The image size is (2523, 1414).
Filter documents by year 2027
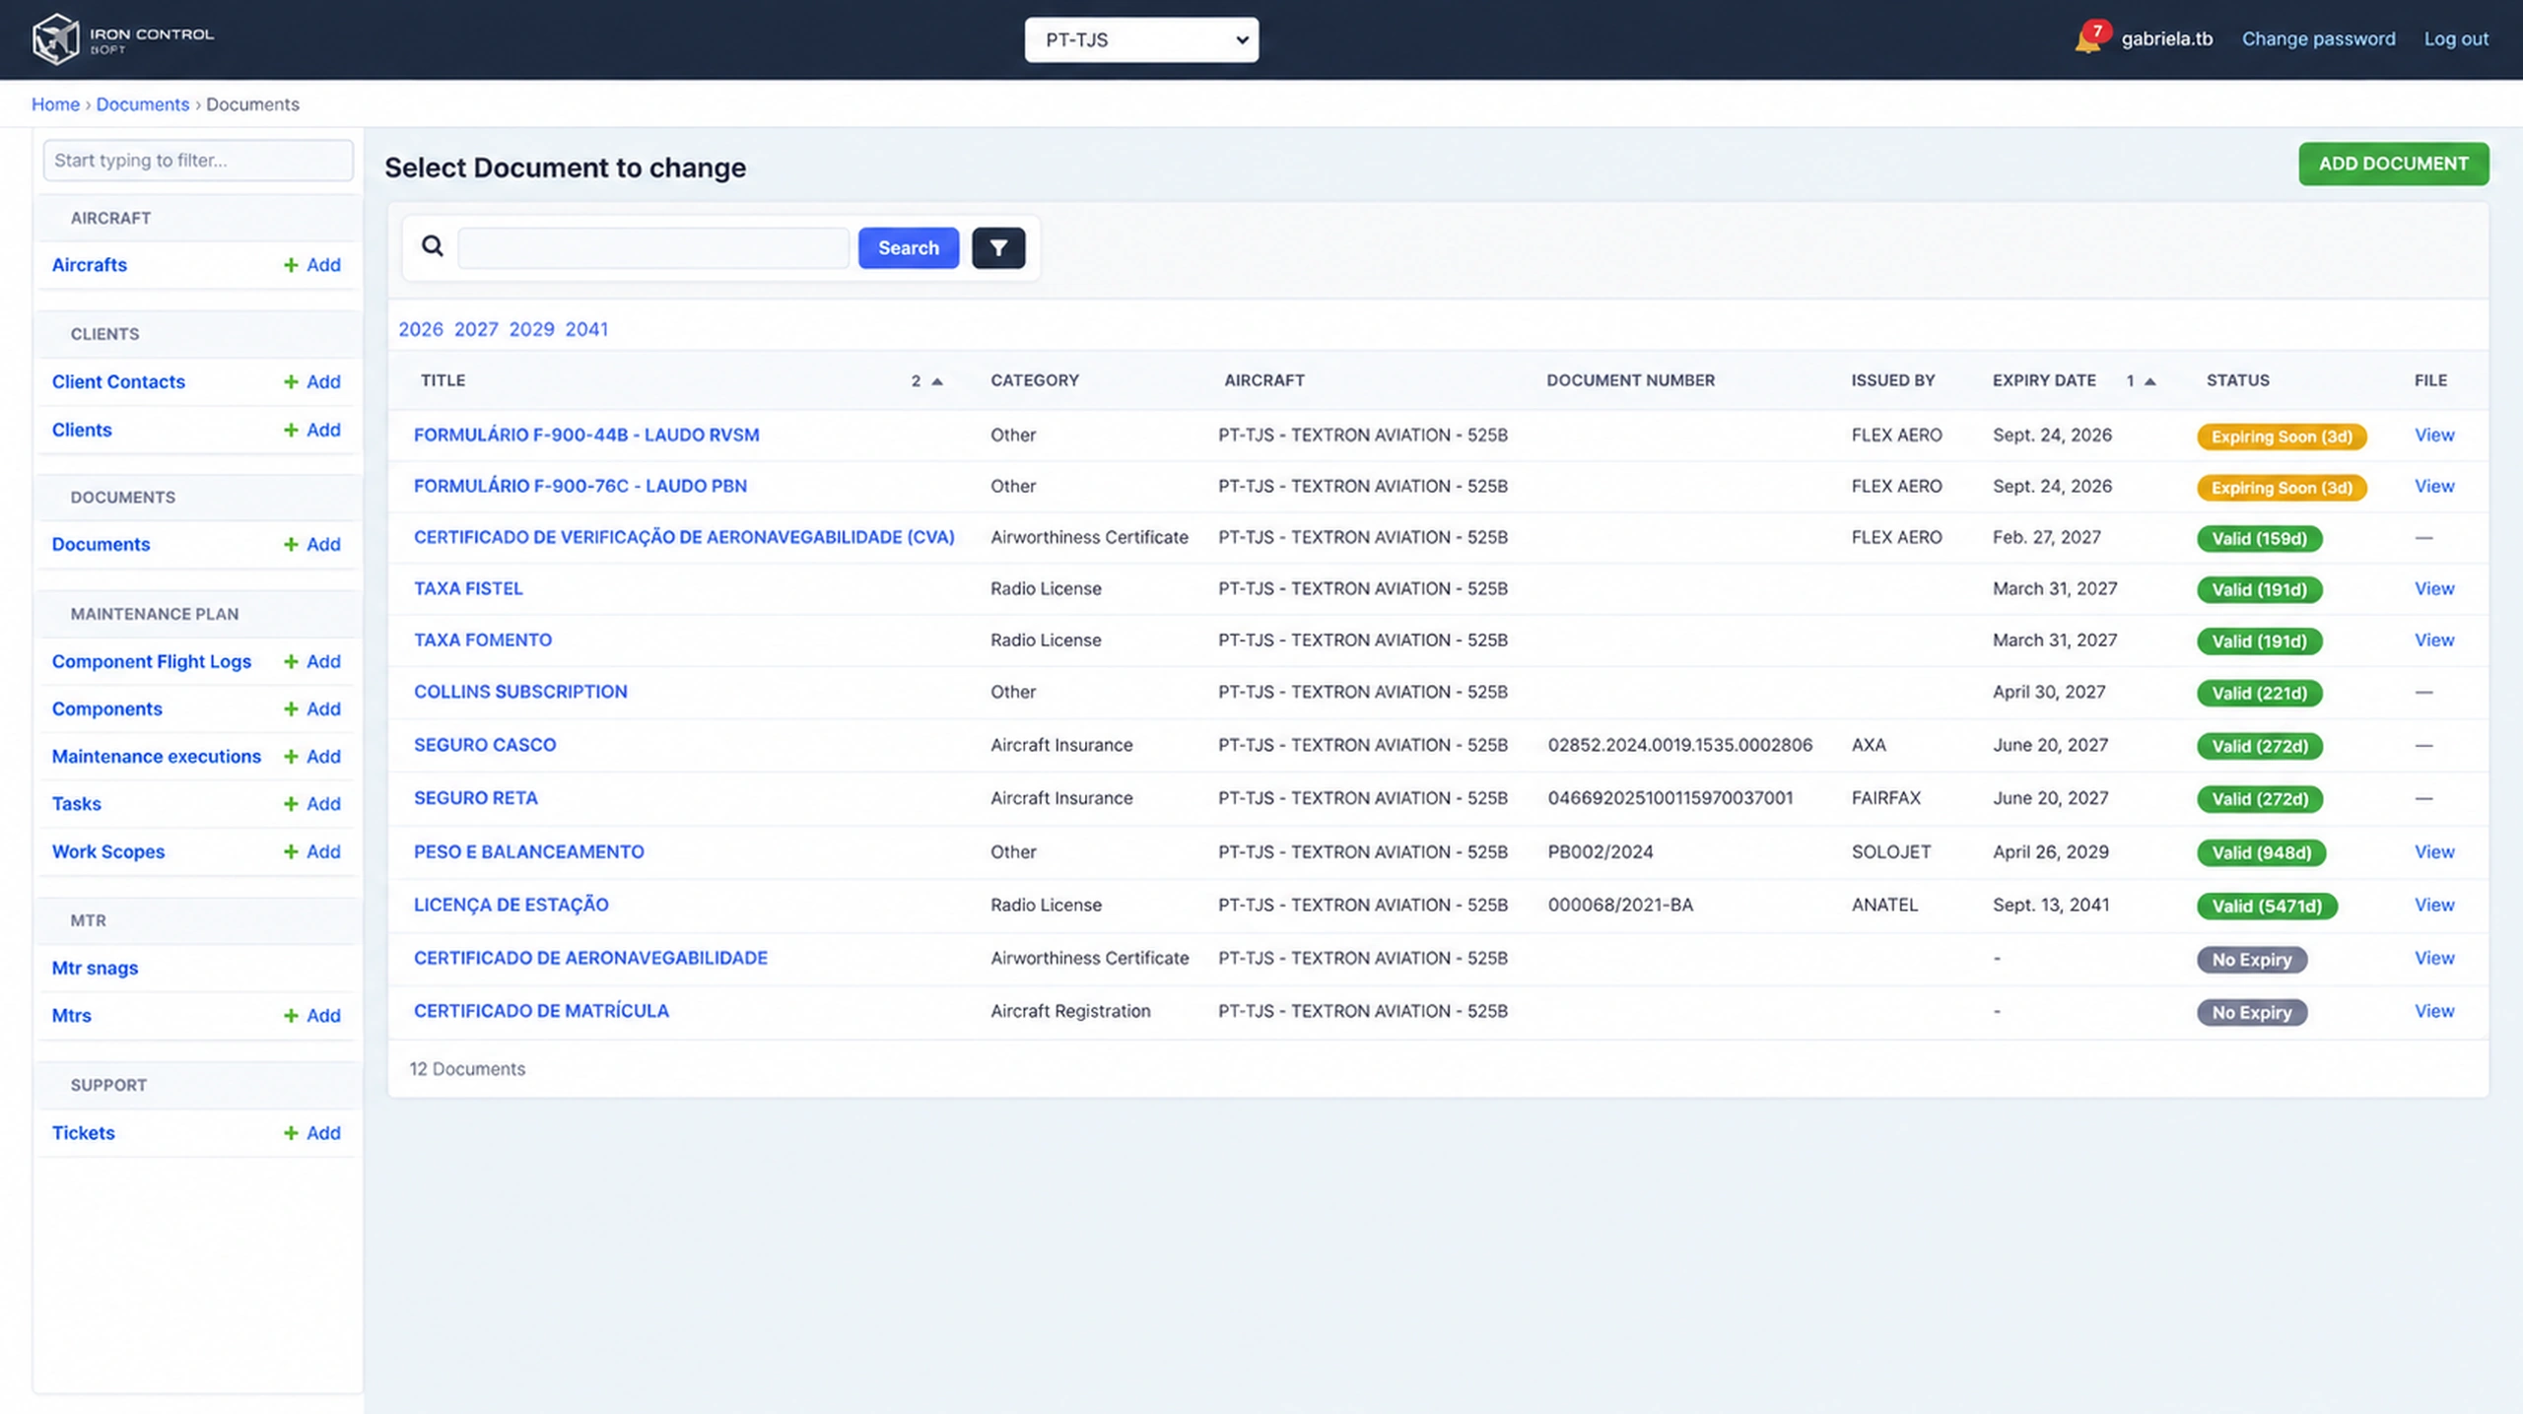[476, 329]
